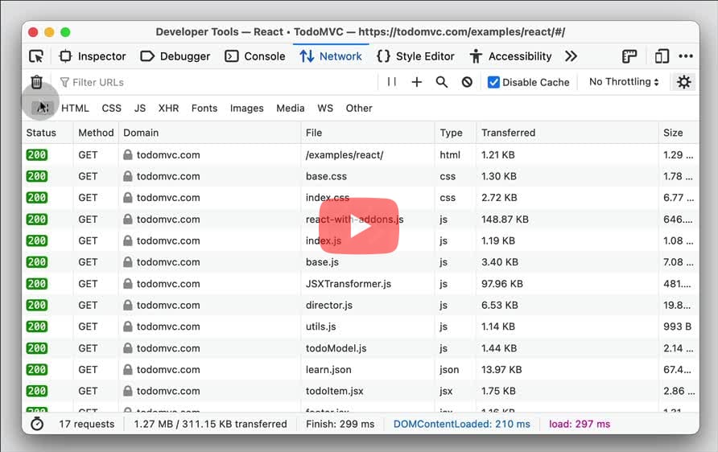The width and height of the screenshot is (718, 452).
Task: Open the Console tab
Action: click(x=255, y=56)
